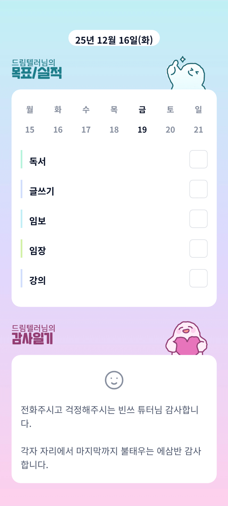Check the 글쓰기 goal checkbox

pos(198,189)
